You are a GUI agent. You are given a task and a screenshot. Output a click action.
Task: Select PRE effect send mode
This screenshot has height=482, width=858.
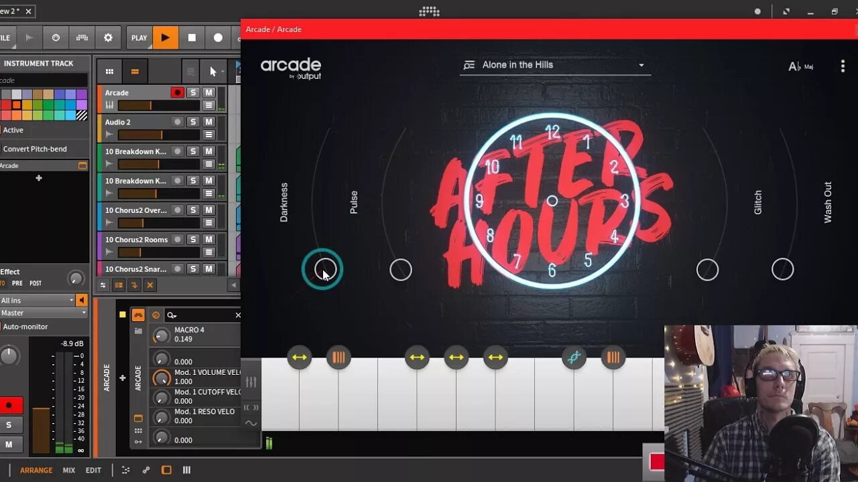[x=17, y=283]
